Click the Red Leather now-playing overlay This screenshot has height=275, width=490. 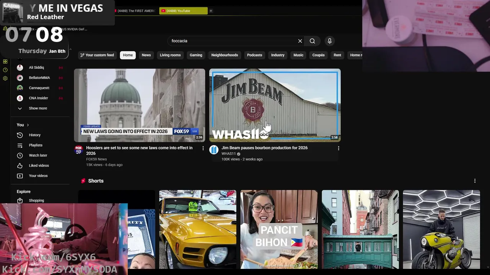coord(57,12)
